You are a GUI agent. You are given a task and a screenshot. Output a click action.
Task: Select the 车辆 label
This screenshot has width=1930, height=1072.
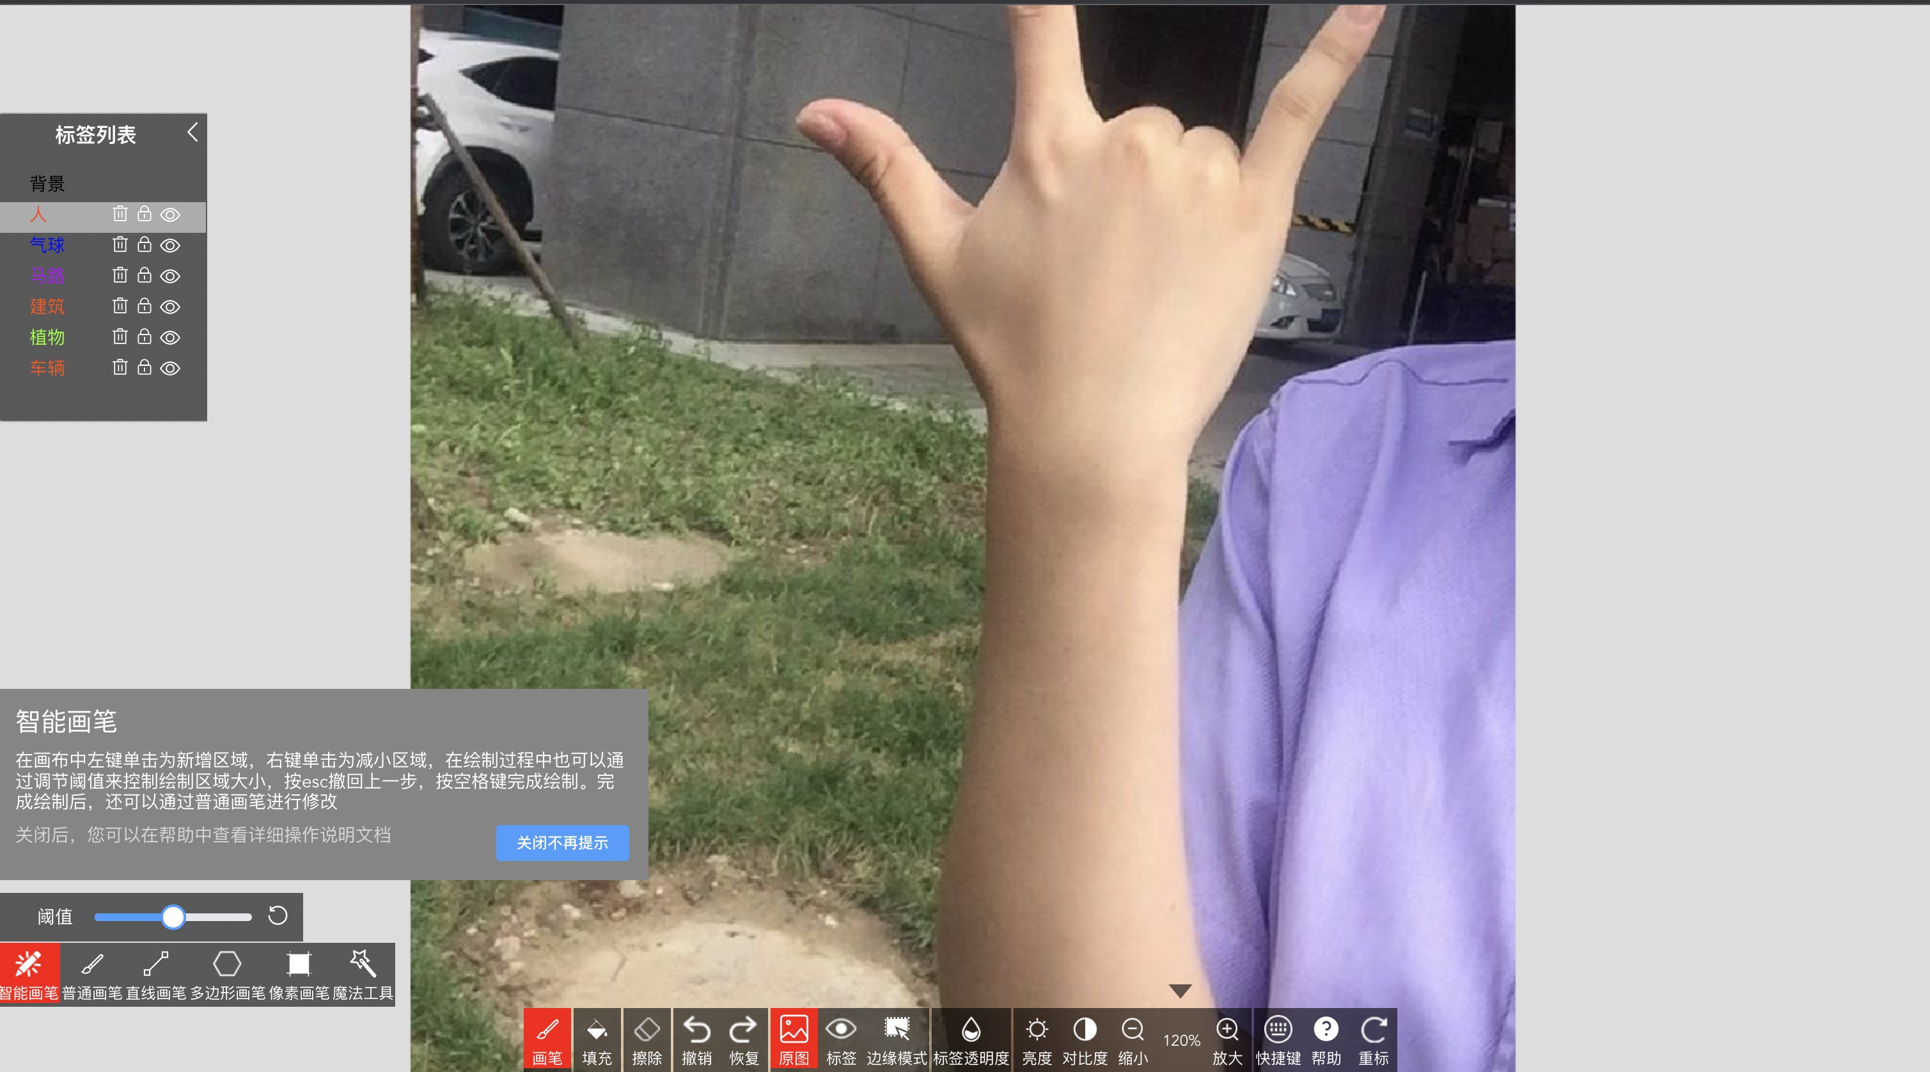pyautogui.click(x=47, y=368)
